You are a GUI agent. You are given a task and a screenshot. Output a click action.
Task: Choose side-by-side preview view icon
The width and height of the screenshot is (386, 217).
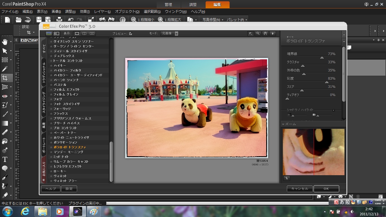pos(92,34)
